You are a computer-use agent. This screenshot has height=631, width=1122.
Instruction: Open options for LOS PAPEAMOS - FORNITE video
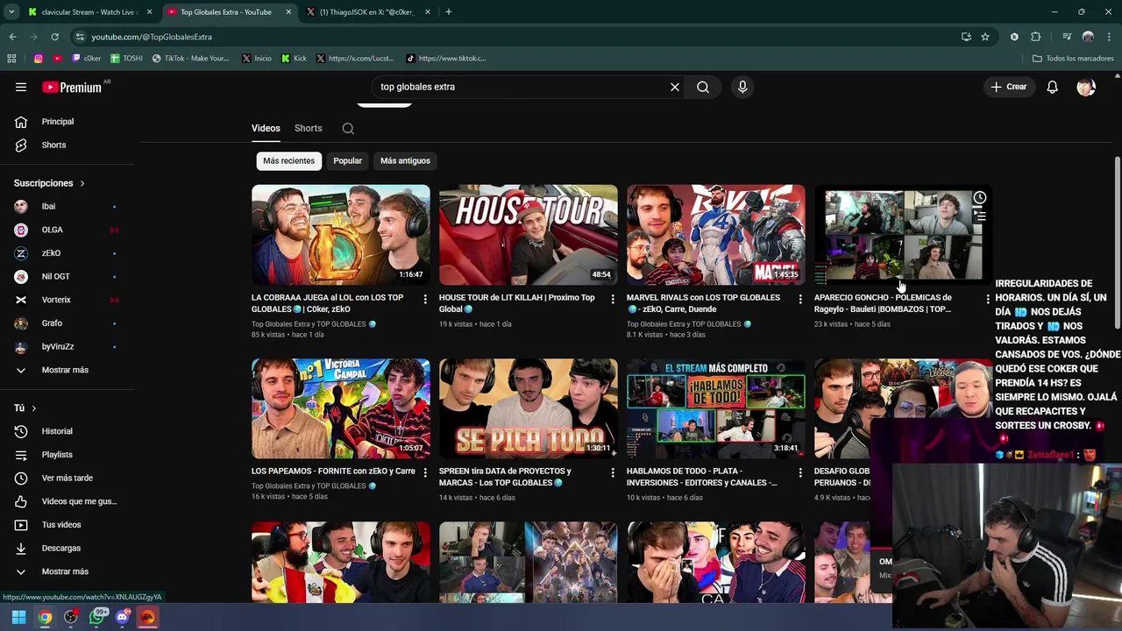[425, 473]
